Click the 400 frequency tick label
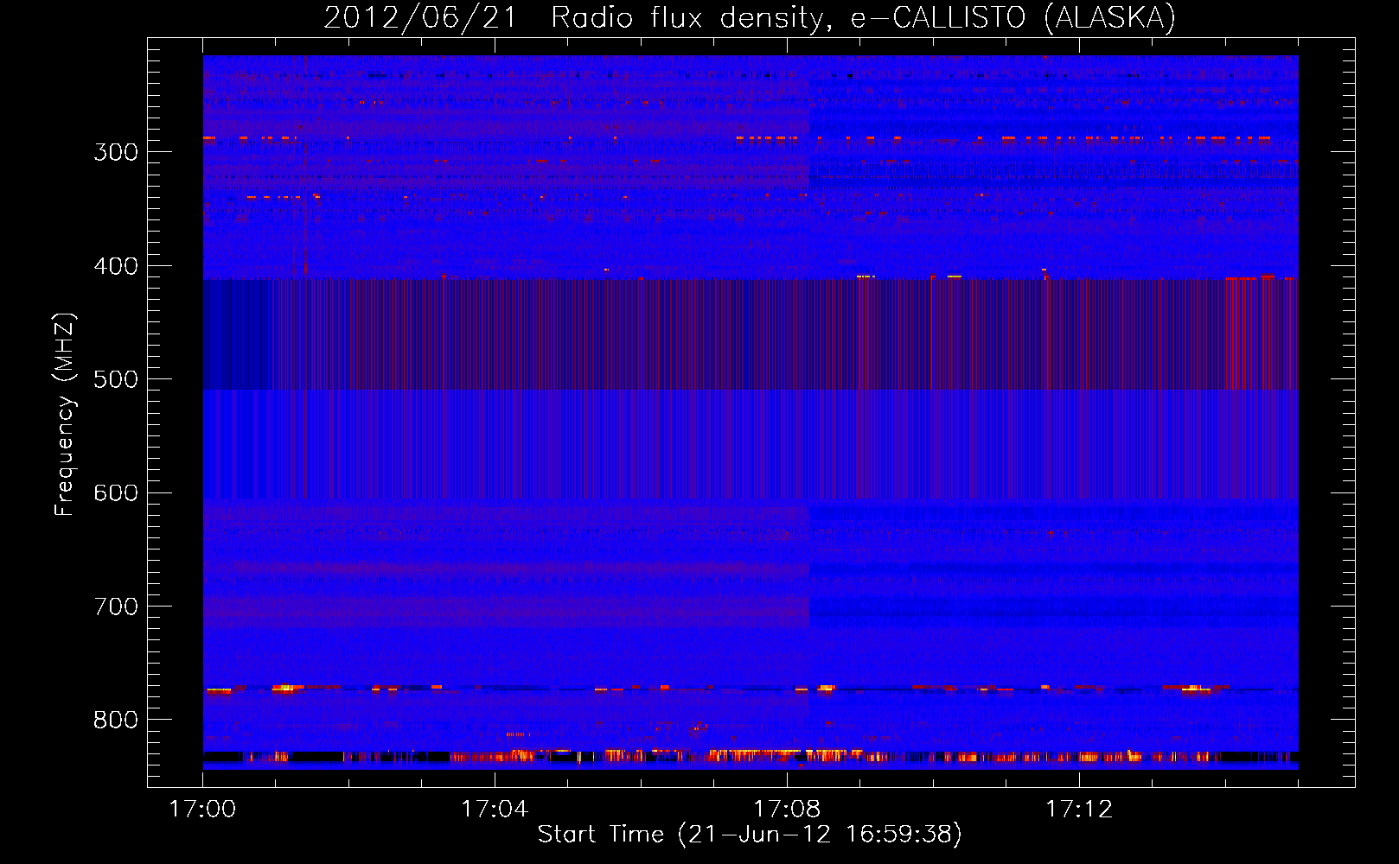Image resolution: width=1399 pixels, height=864 pixels. coord(116,266)
